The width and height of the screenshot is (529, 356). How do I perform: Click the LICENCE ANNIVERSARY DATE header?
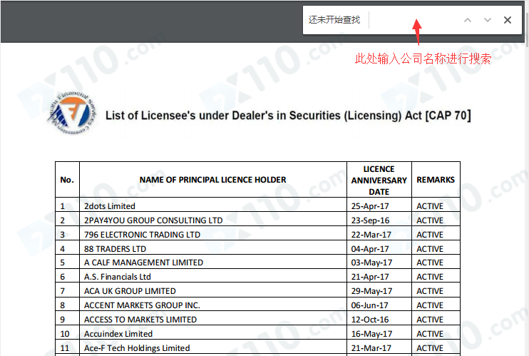(x=379, y=180)
